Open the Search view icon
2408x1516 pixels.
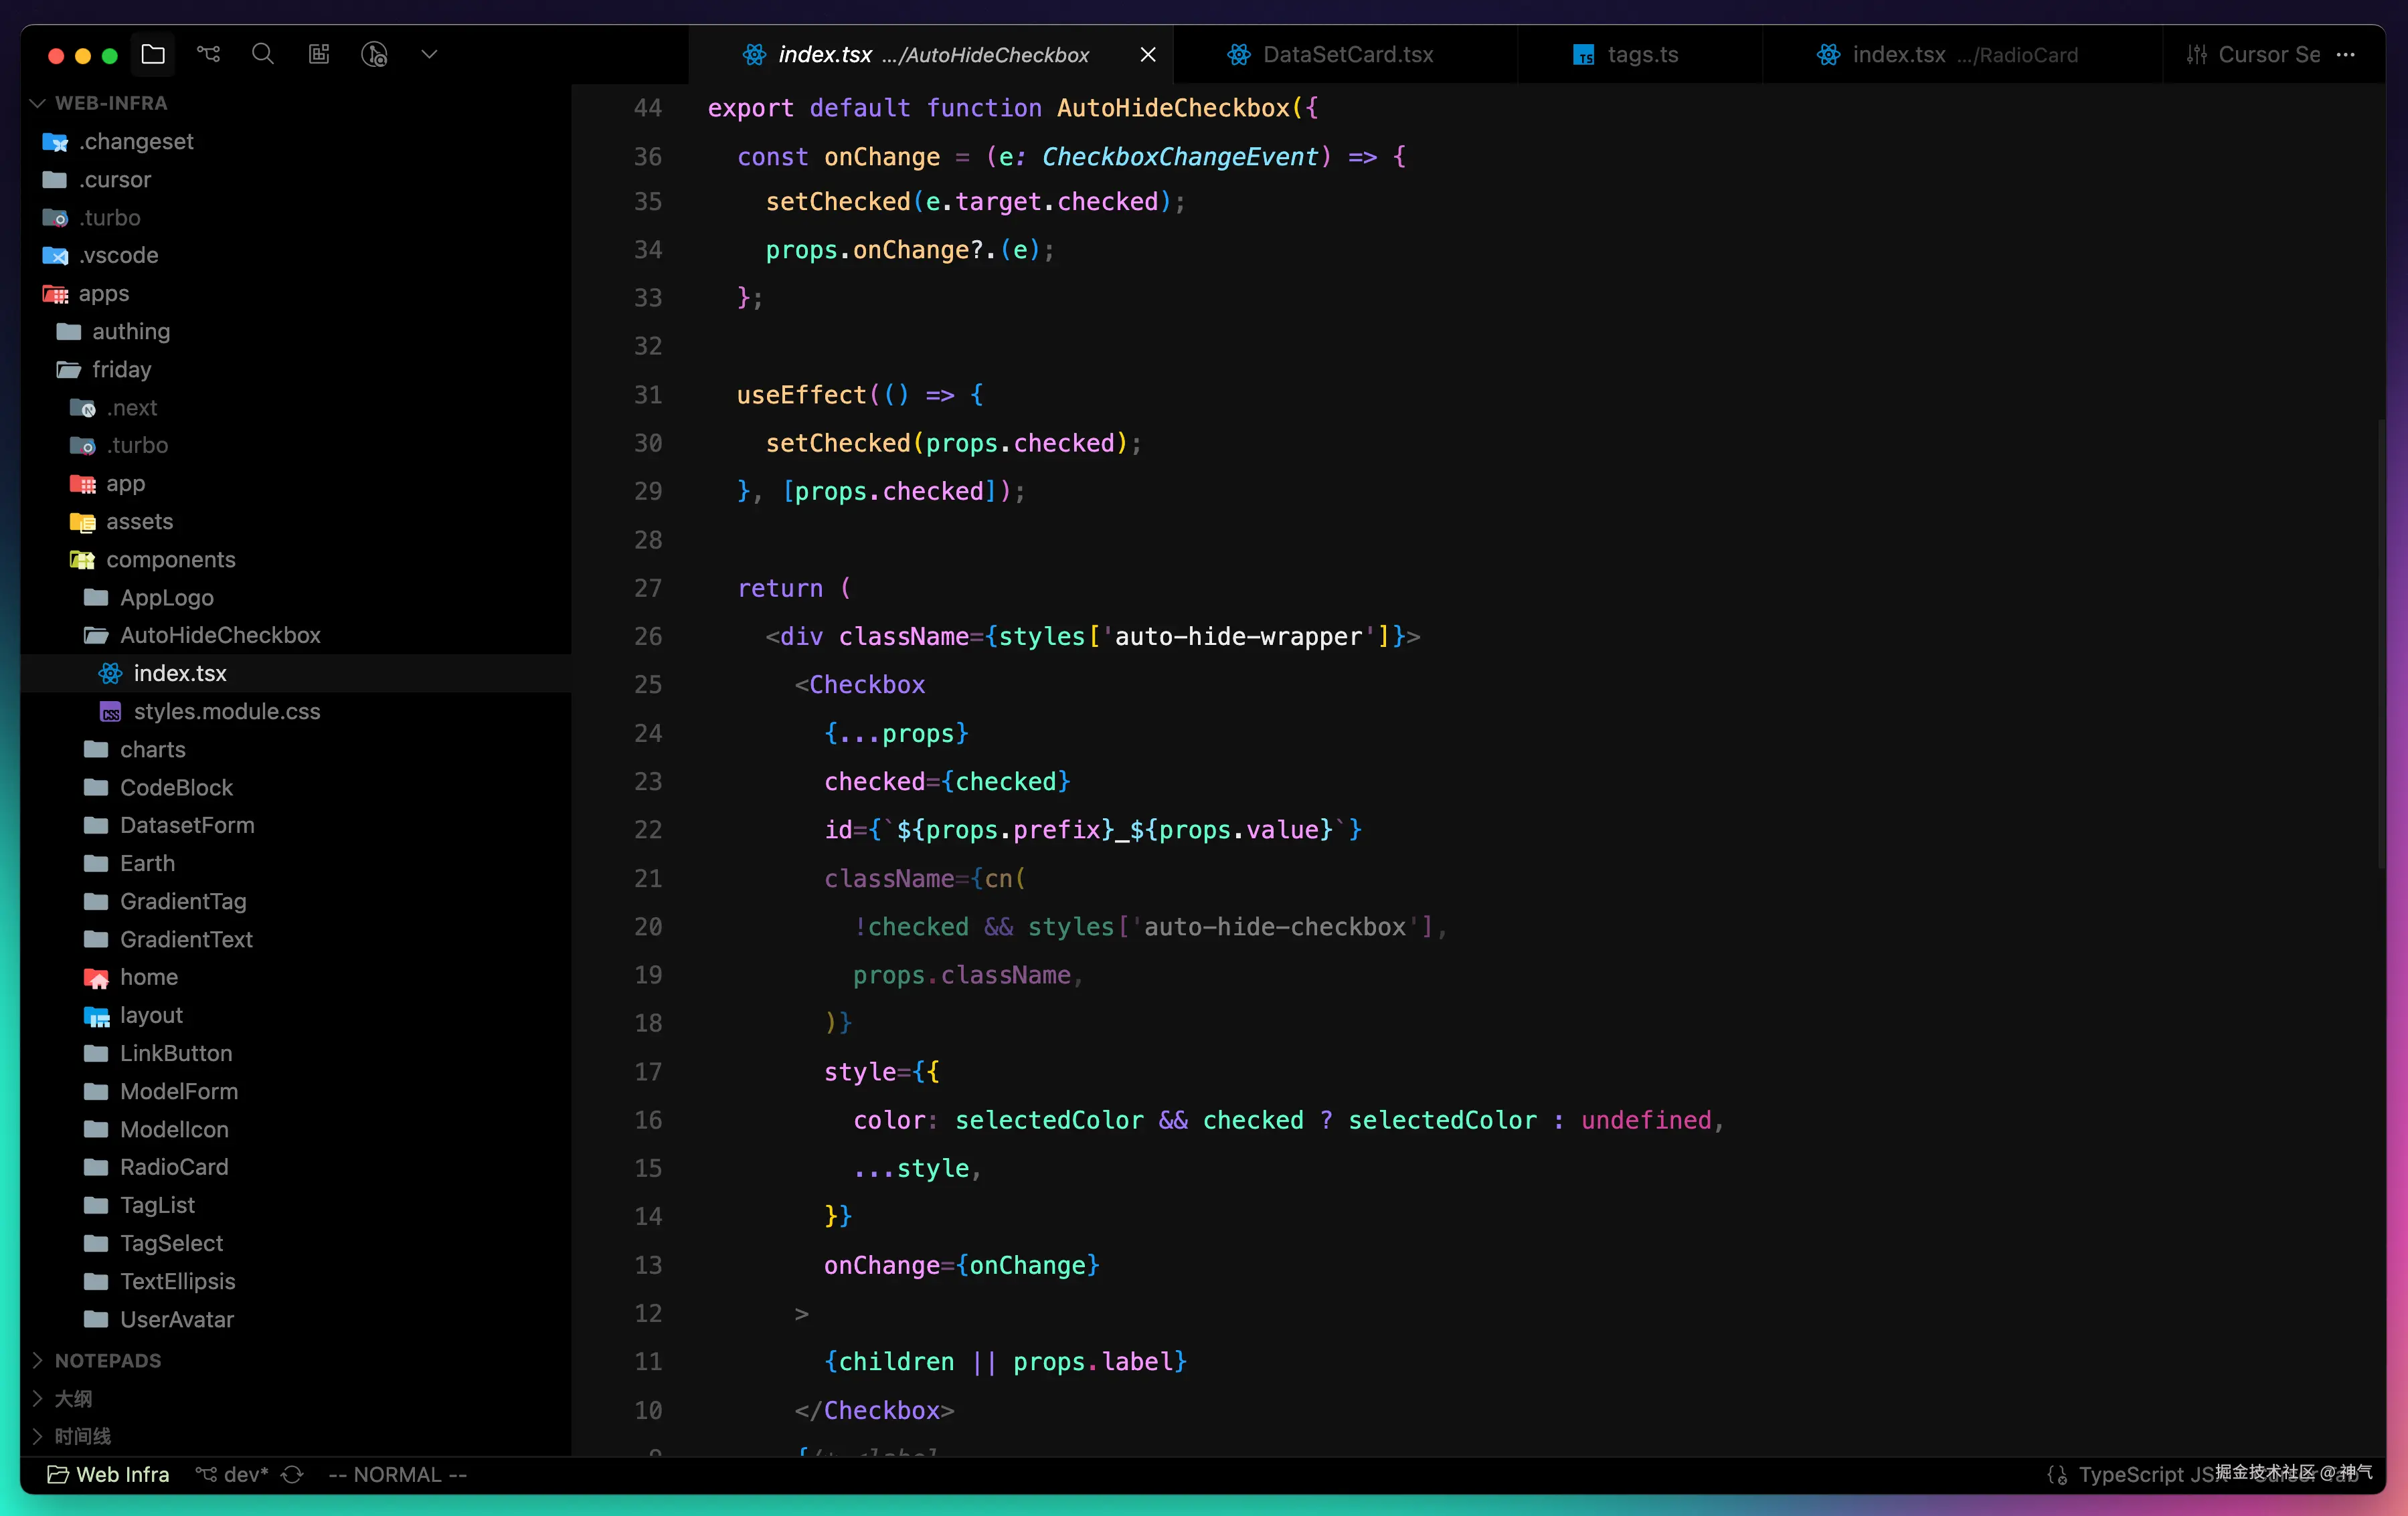[263, 54]
